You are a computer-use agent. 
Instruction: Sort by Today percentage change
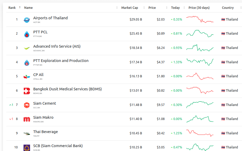point(175,8)
